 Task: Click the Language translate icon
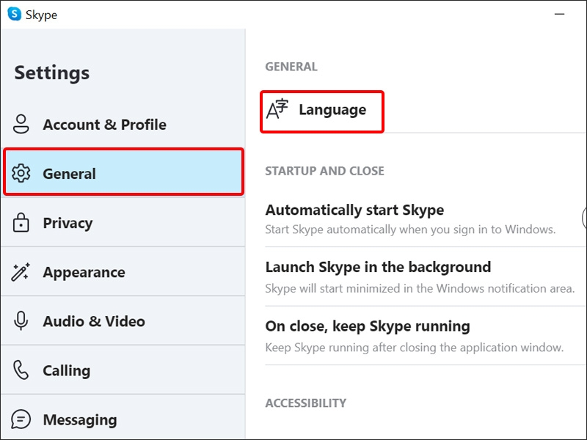(277, 109)
